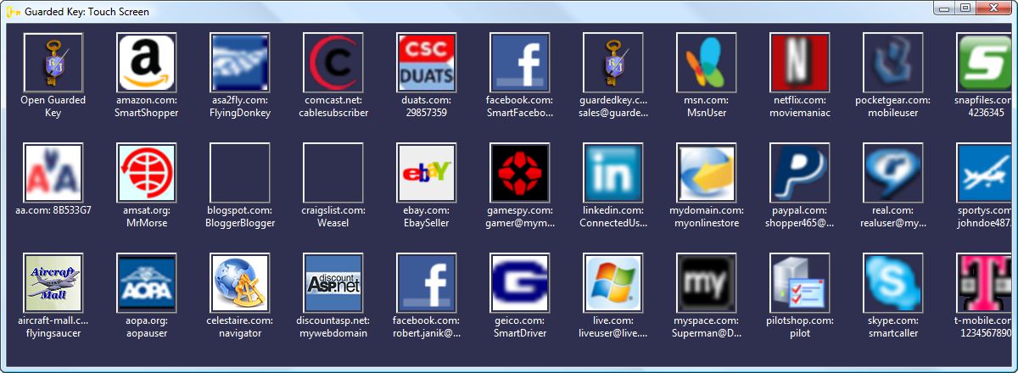1018x373 pixels.
Task: Open the celestaire.com navigator sextant icon
Action: point(240,283)
